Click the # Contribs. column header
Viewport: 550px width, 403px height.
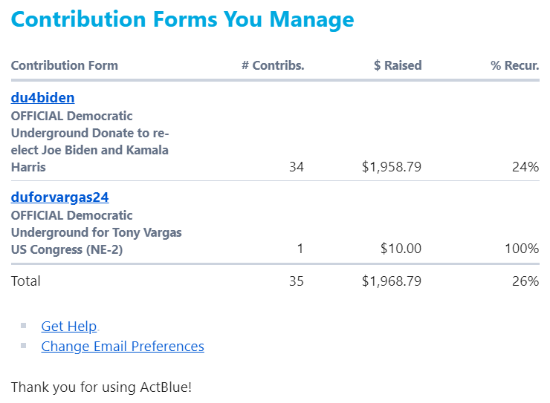click(273, 65)
